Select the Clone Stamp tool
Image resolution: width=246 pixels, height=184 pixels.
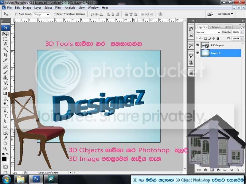5,78
